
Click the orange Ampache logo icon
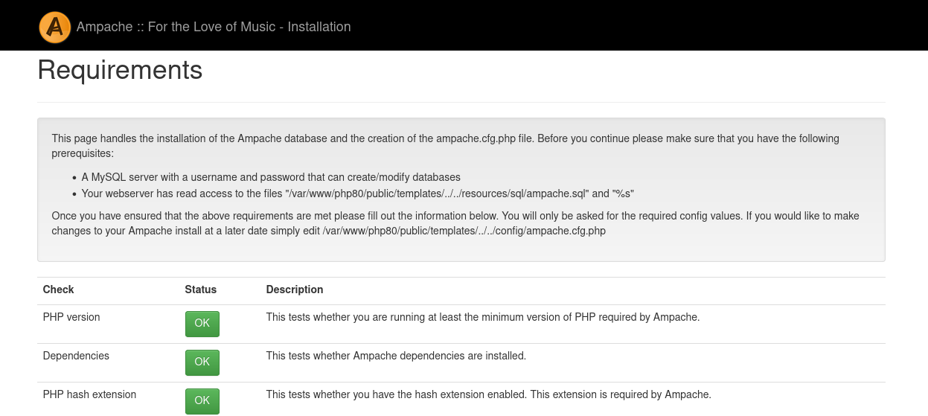click(54, 27)
